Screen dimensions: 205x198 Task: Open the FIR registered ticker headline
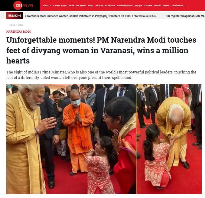(185, 16)
